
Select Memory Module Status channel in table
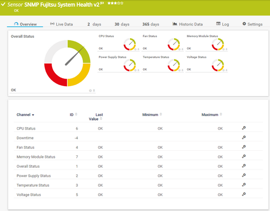[x=36, y=157]
